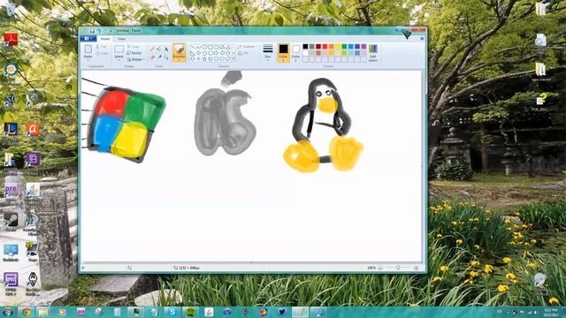Pick the yellow color swatch in top row
Screen dimensions: 566x318
click(338, 47)
